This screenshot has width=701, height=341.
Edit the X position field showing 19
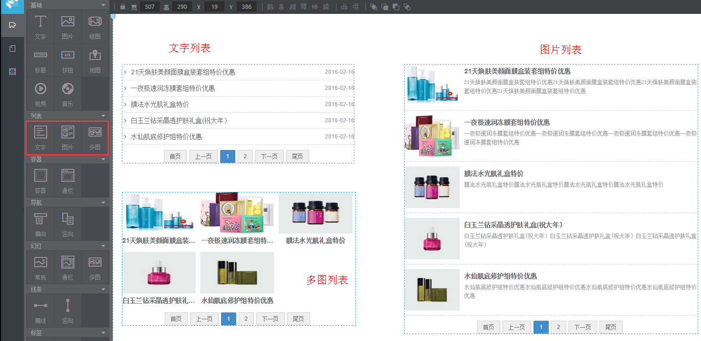214,7
